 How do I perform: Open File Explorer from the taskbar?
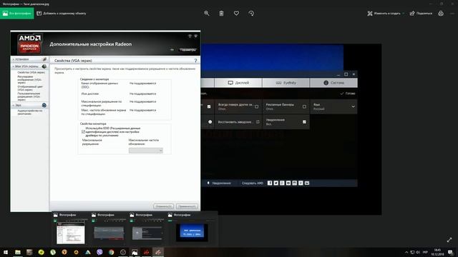pos(18,252)
